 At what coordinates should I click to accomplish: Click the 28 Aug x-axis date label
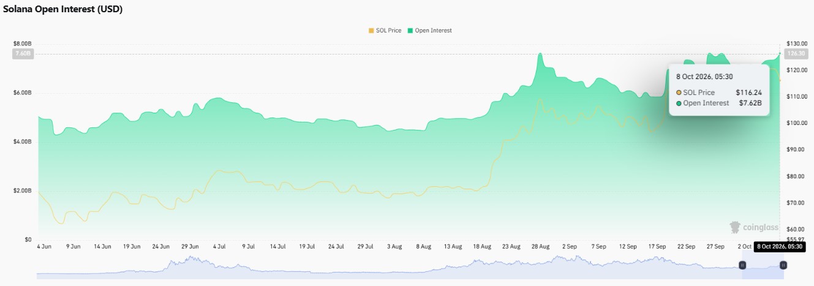click(541, 246)
